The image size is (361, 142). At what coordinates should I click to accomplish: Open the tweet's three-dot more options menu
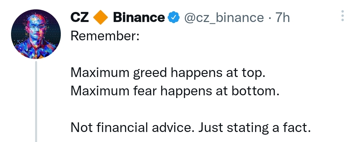click(343, 16)
